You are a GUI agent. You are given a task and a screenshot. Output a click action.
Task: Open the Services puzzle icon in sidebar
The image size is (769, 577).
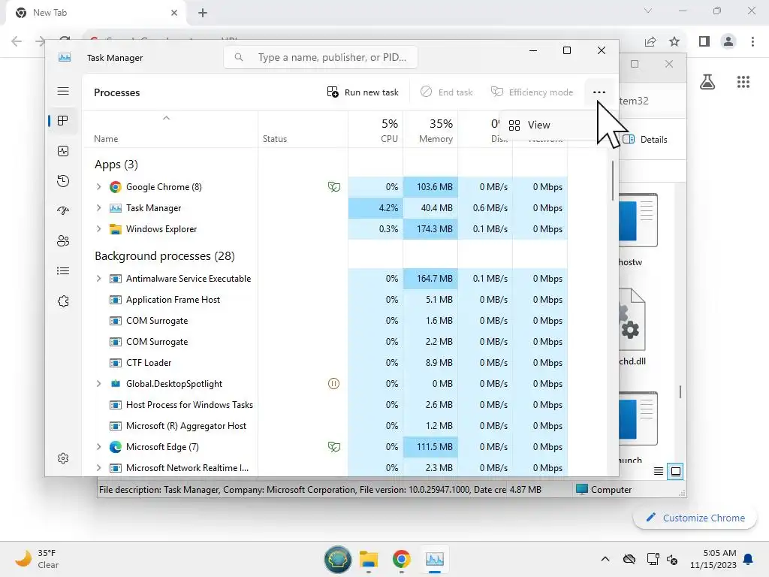click(63, 301)
